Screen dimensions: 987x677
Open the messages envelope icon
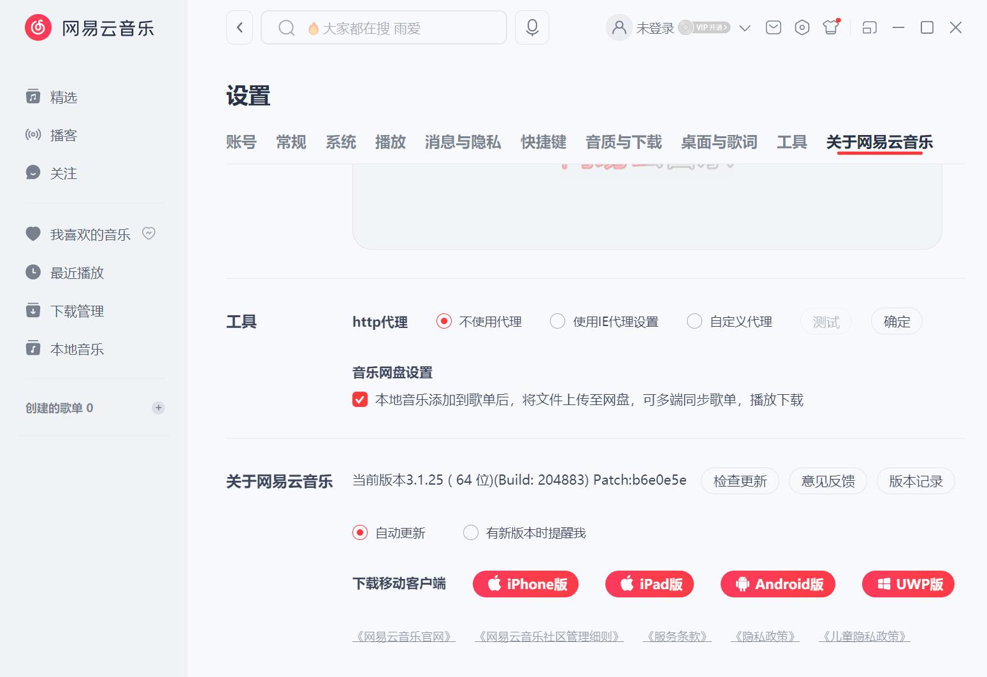(773, 27)
